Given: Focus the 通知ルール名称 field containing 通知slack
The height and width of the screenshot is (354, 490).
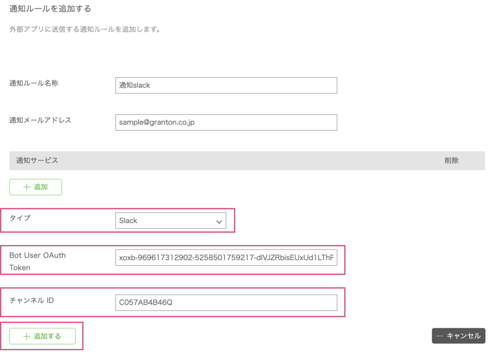Looking at the screenshot, I should (x=226, y=85).
